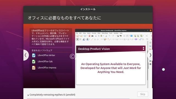Viewport: 176px width, 99px height.
Task: Click the Cut scissors icon in Impress
Action: click(96, 36)
